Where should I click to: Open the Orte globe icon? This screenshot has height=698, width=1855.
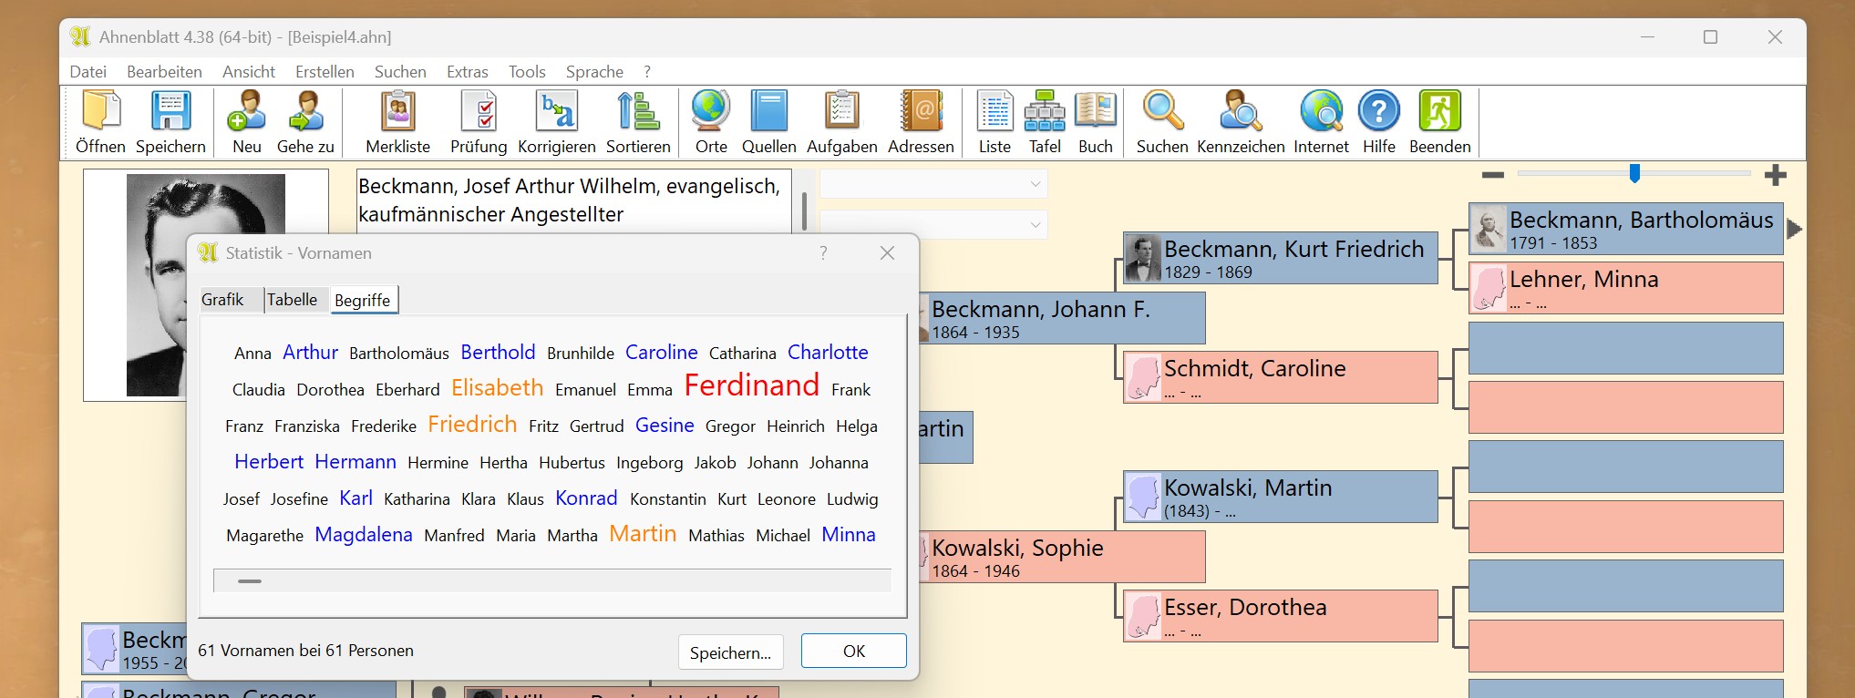pos(710,112)
